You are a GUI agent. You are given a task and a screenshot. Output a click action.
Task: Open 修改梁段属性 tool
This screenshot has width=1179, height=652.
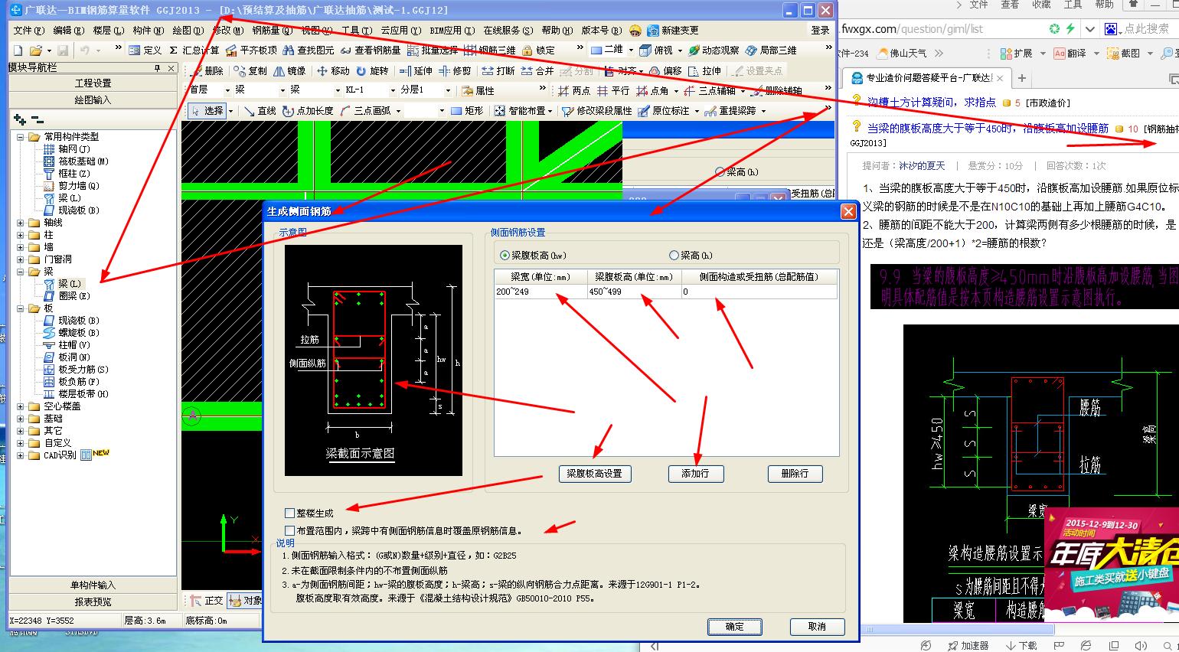pos(596,110)
